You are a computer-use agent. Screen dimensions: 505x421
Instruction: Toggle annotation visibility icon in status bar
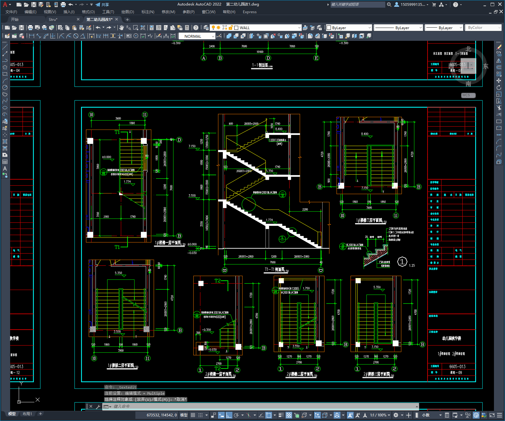[350, 415]
